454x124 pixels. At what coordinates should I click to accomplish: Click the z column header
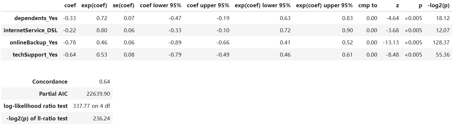397,5
